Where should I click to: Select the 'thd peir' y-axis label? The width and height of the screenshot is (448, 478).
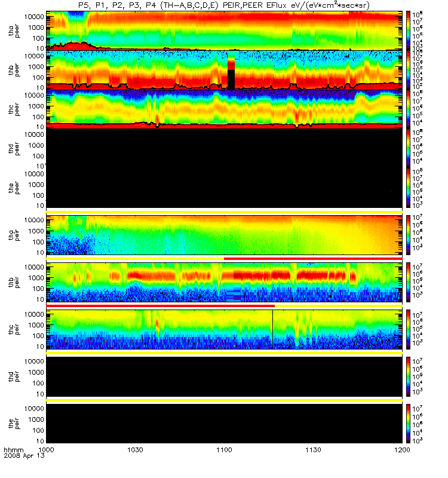[x=14, y=376]
